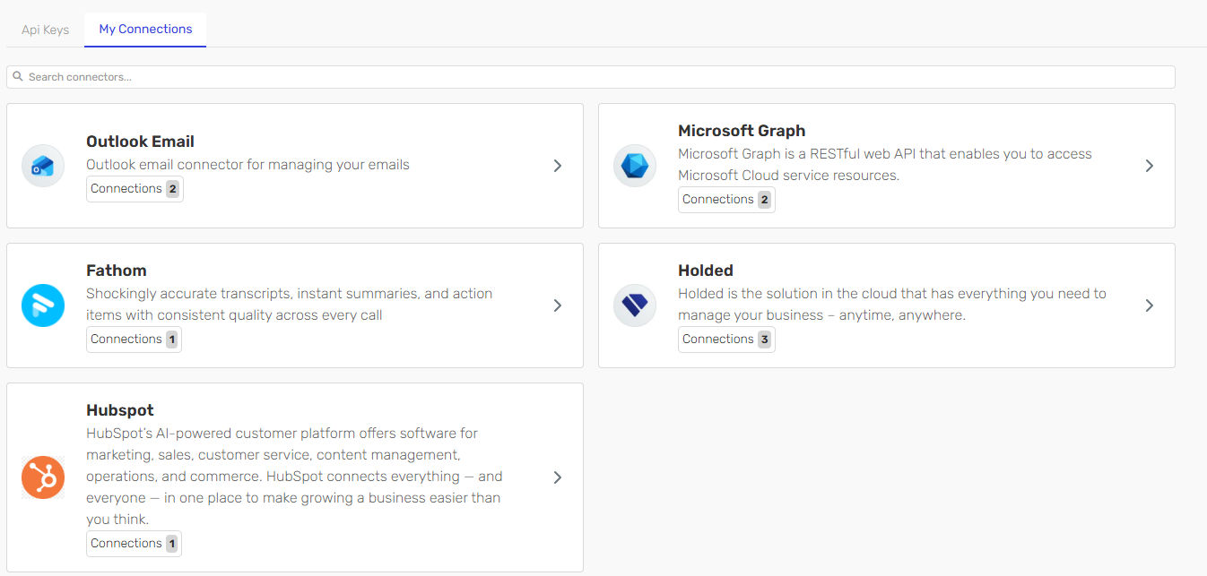This screenshot has width=1207, height=576.
Task: Open Outlook Email Connections badge
Action: [135, 189]
